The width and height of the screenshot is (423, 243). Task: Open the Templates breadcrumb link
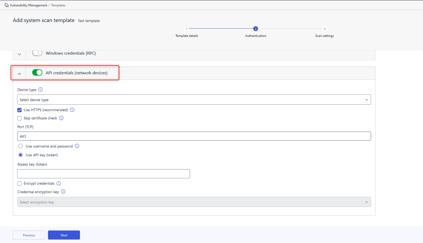point(58,5)
